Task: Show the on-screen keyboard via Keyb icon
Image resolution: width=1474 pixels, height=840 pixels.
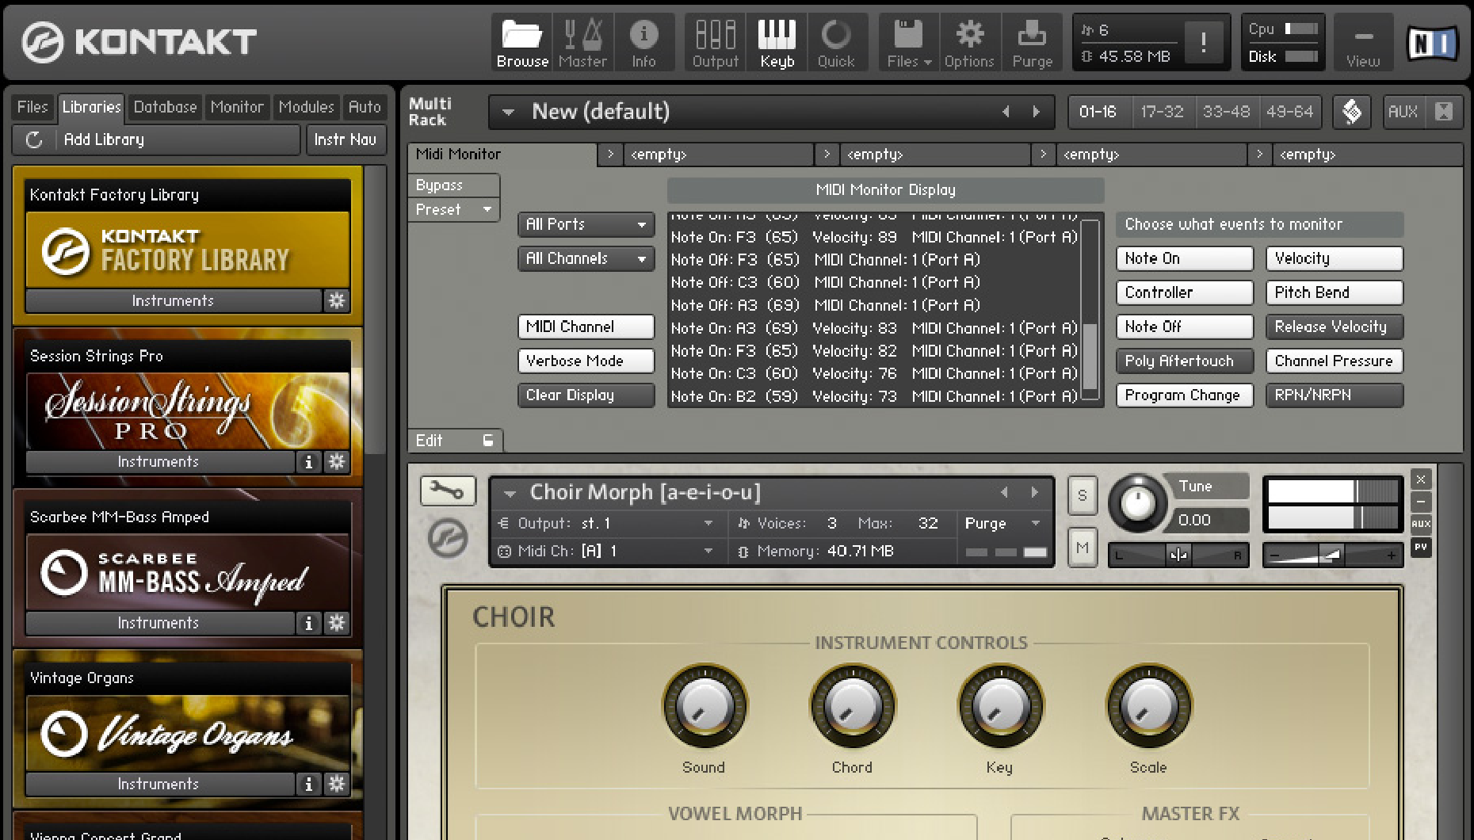Action: point(776,41)
